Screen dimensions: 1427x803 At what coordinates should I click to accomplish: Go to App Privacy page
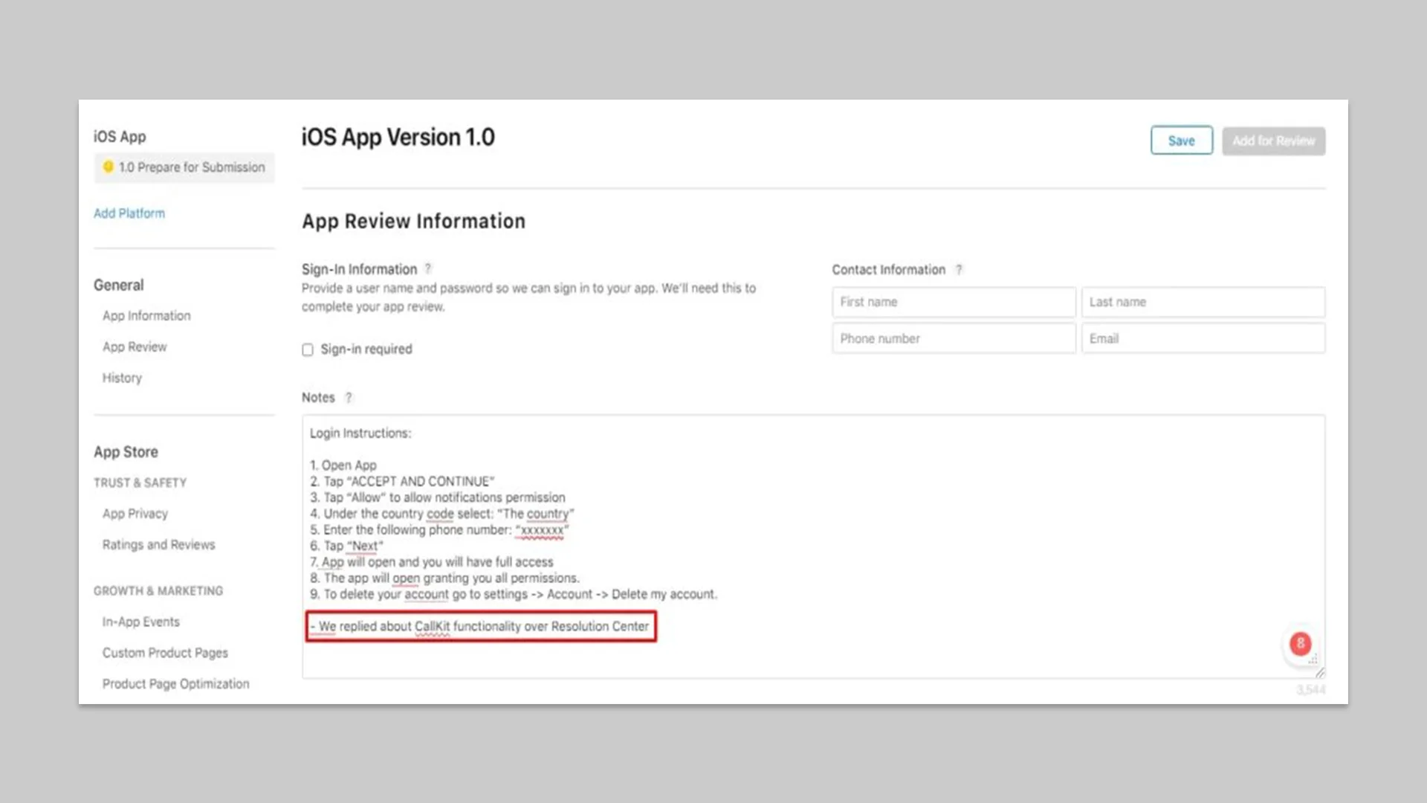[x=135, y=514]
